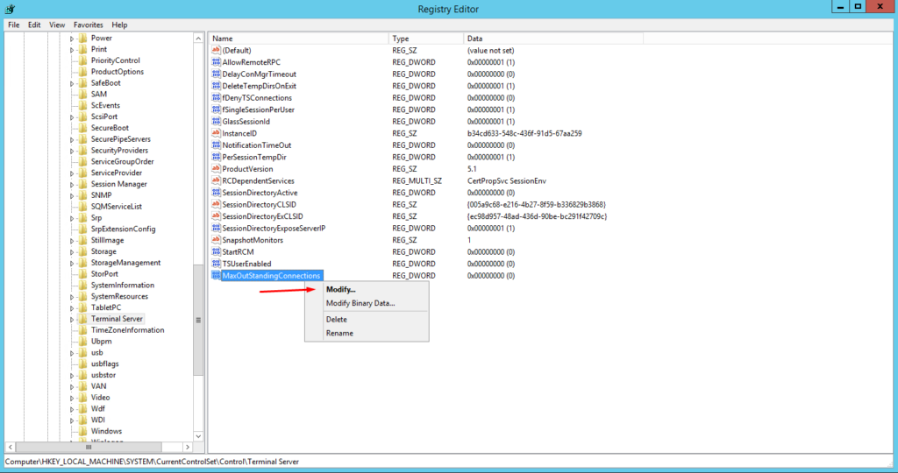Image resolution: width=898 pixels, height=473 pixels.
Task: Click the icon beside RCDependentServices value
Action: click(216, 180)
